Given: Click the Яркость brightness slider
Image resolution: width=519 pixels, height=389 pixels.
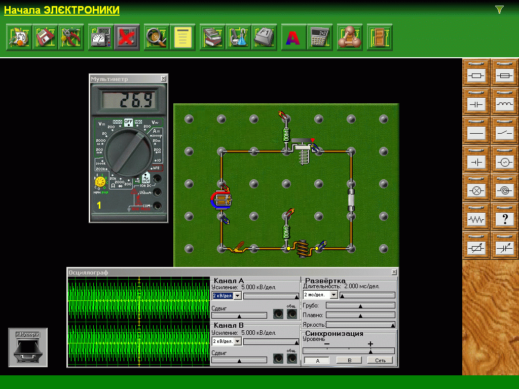Looking at the screenshot, I should [x=360, y=325].
